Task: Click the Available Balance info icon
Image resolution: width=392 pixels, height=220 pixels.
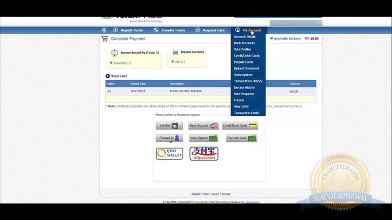Action: (272, 38)
